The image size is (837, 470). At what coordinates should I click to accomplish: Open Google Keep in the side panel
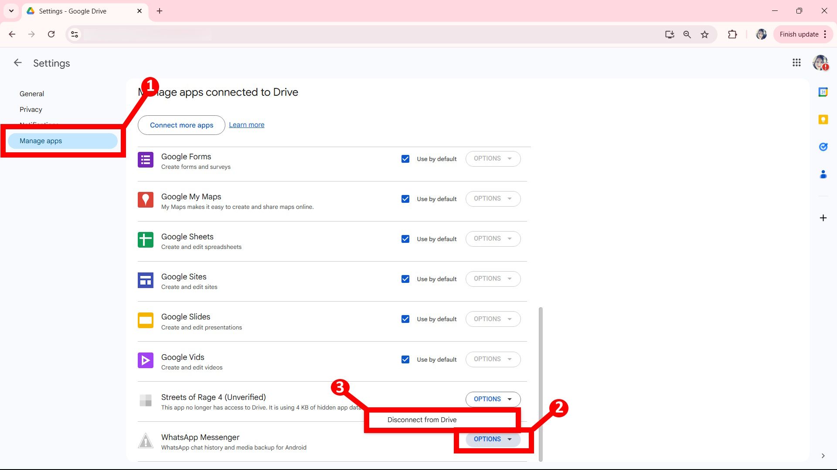click(x=823, y=119)
